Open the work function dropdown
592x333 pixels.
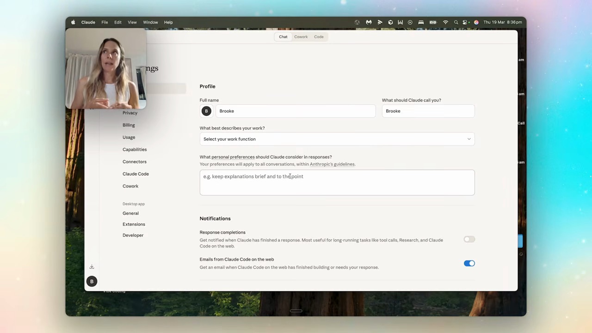pos(337,139)
